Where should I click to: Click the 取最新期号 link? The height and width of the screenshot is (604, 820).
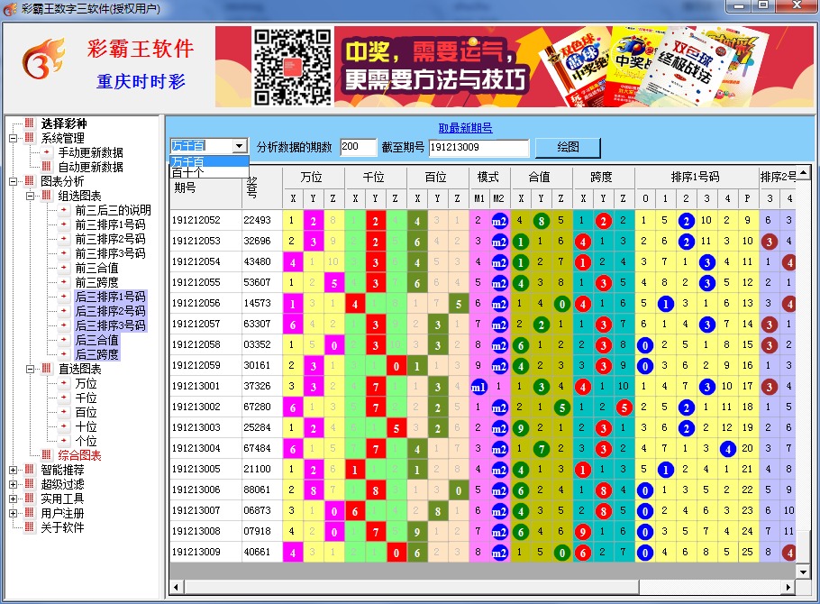(465, 128)
